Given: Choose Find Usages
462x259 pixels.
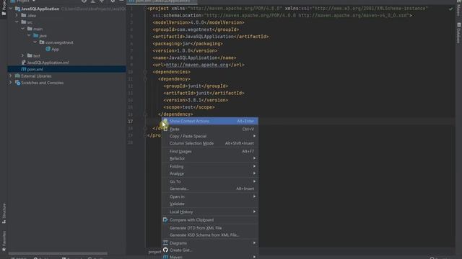Looking at the screenshot, I should (210, 151).
